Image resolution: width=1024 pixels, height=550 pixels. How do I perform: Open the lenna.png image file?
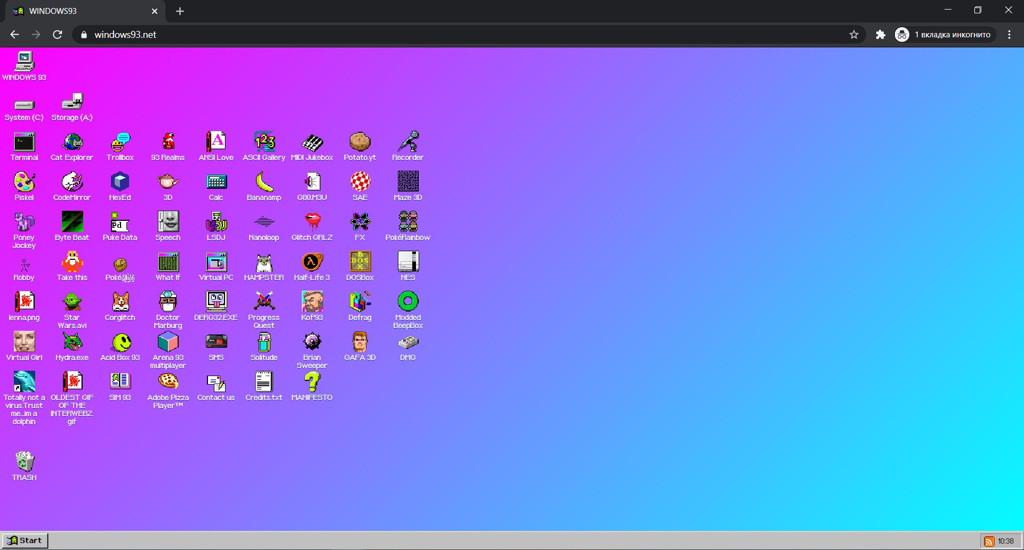click(x=24, y=306)
